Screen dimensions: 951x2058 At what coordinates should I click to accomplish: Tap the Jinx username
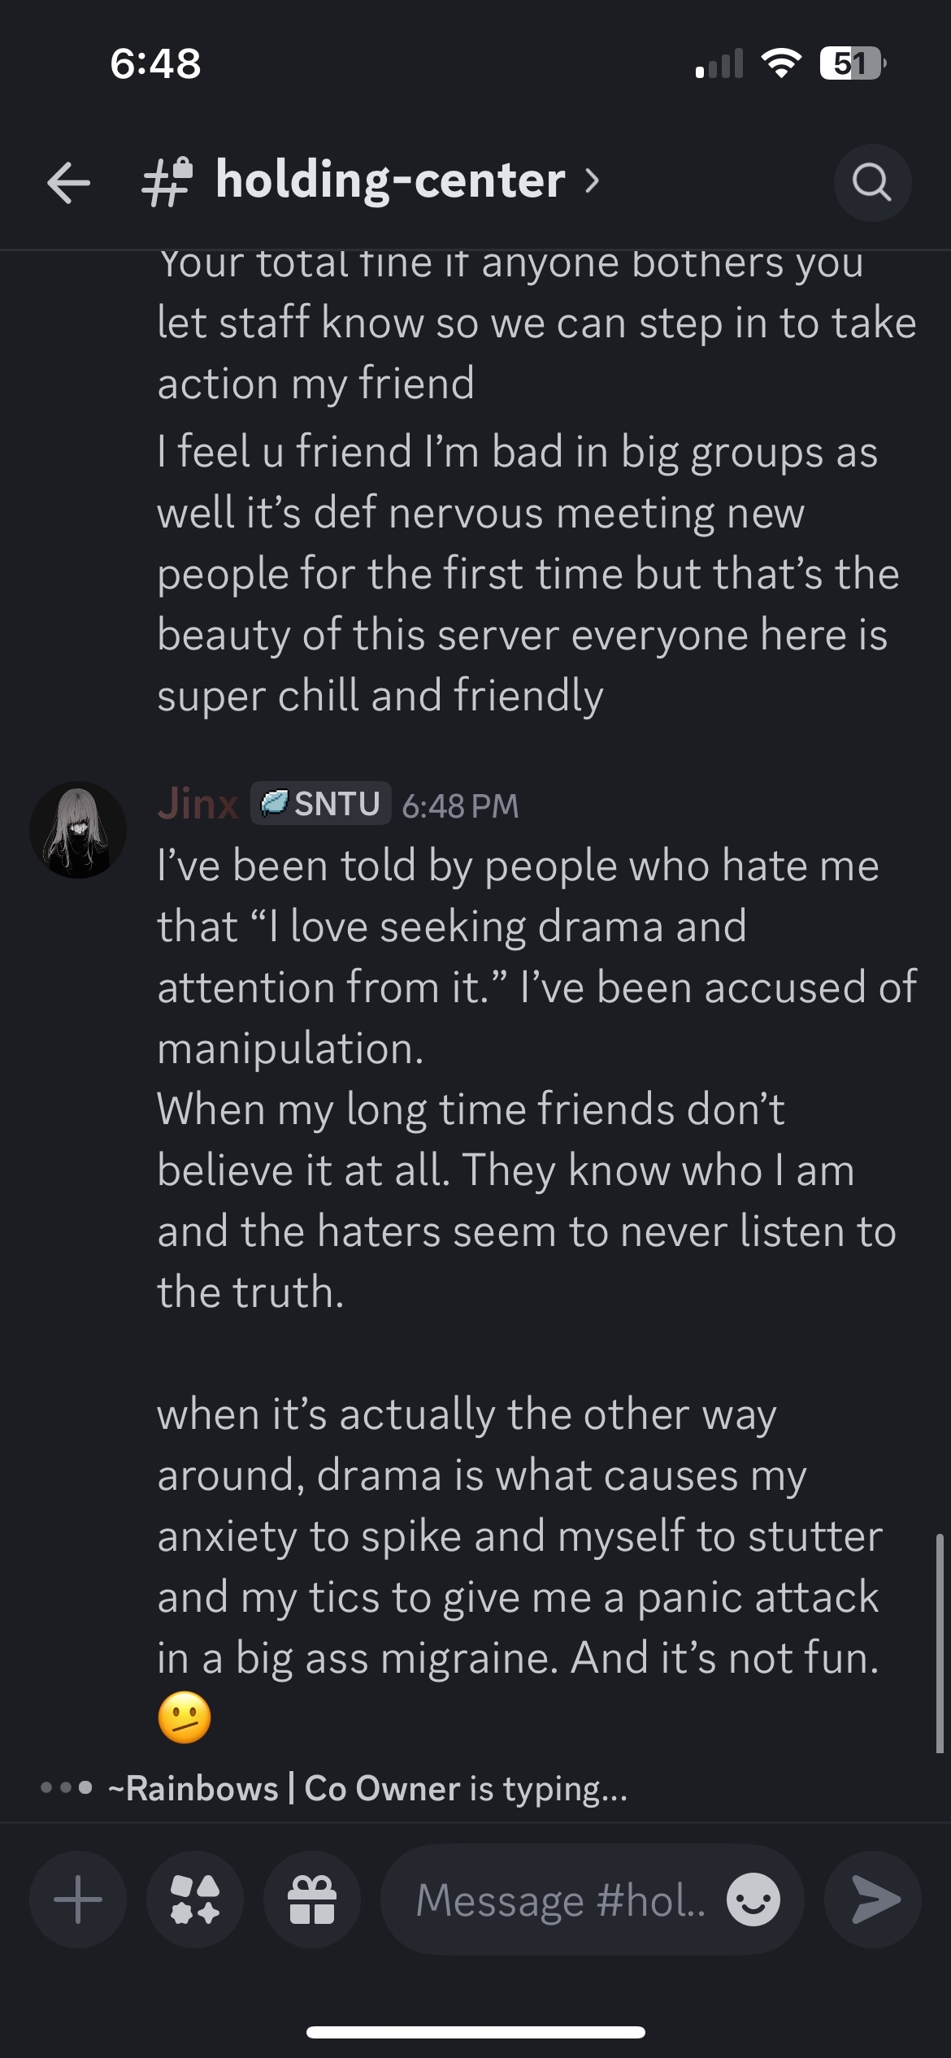point(198,804)
